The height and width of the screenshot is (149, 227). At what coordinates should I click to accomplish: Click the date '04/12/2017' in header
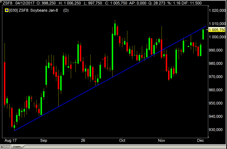[x=25, y=3]
